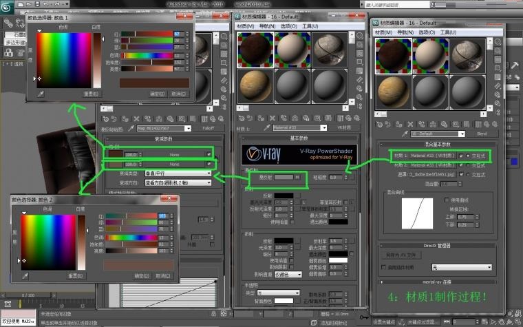Click pick-material eyedropper beside Material #33 name

pos(266,127)
